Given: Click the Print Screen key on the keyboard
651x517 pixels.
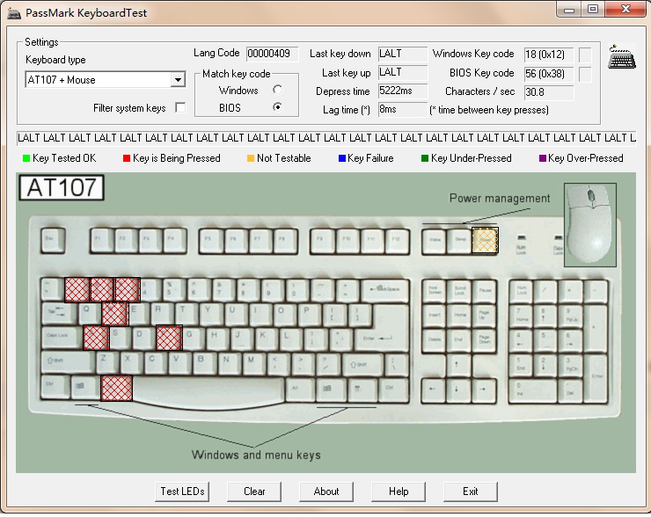Looking at the screenshot, I should point(434,291).
